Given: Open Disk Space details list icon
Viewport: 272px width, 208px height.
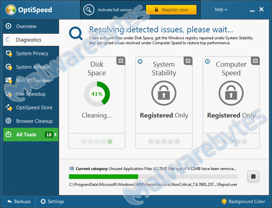Looking at the screenshot, I should (121, 61).
